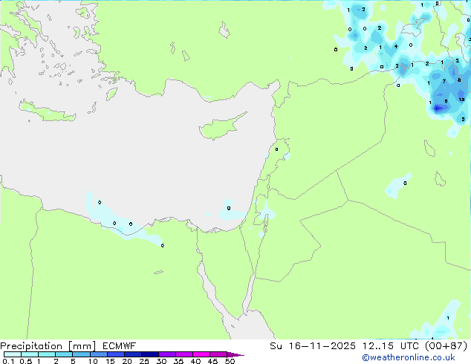Click the '25' legend scale label
This screenshot has width=471, height=364.
[x=144, y=361]
